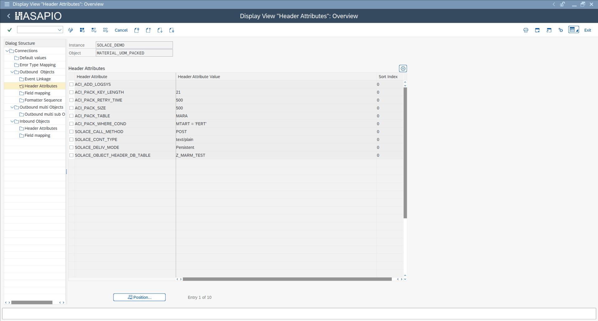Click the table's vertical scrollbar
Viewport: 598px width, 321px height.
(x=405, y=152)
